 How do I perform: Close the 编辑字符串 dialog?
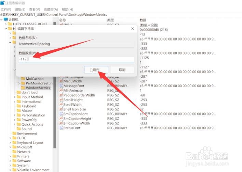[x=132, y=29]
